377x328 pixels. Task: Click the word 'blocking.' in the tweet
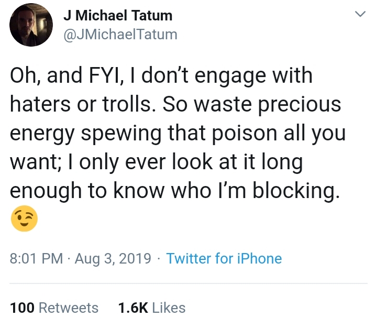point(296,191)
